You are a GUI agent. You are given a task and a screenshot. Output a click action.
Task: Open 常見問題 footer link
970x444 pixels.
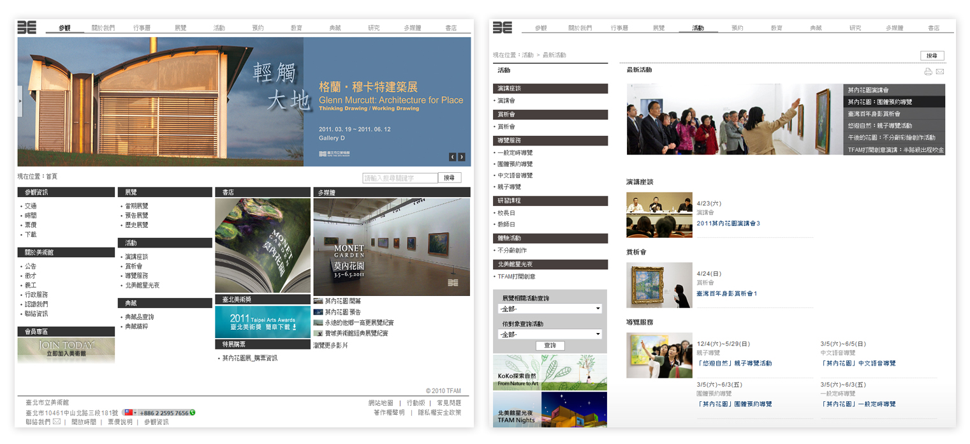pos(449,403)
